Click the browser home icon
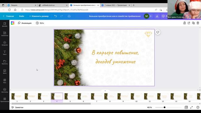 (x=15, y=10)
